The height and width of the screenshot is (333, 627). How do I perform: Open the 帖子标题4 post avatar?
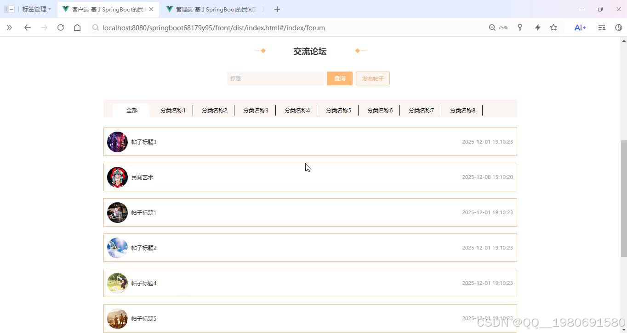(x=117, y=283)
